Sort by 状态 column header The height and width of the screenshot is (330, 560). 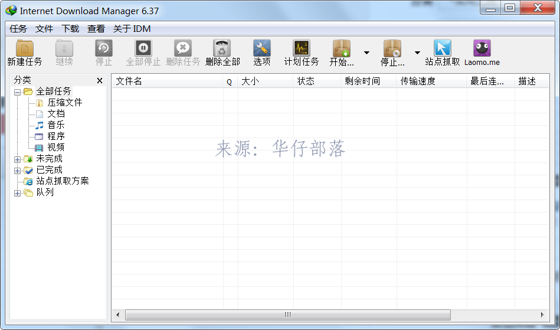(317, 81)
